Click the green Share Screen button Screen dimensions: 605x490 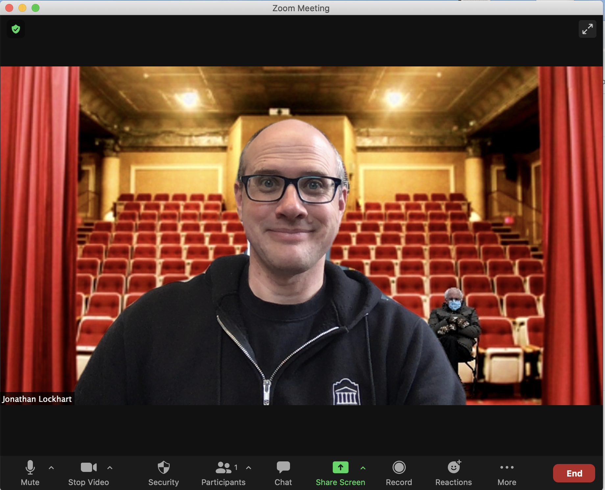(340, 473)
